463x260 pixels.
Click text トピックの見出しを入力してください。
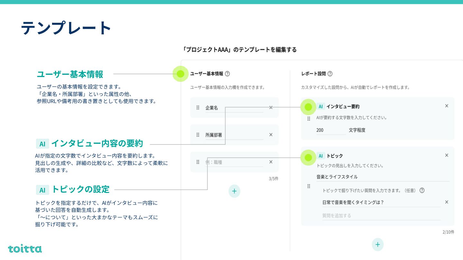pos(350,166)
